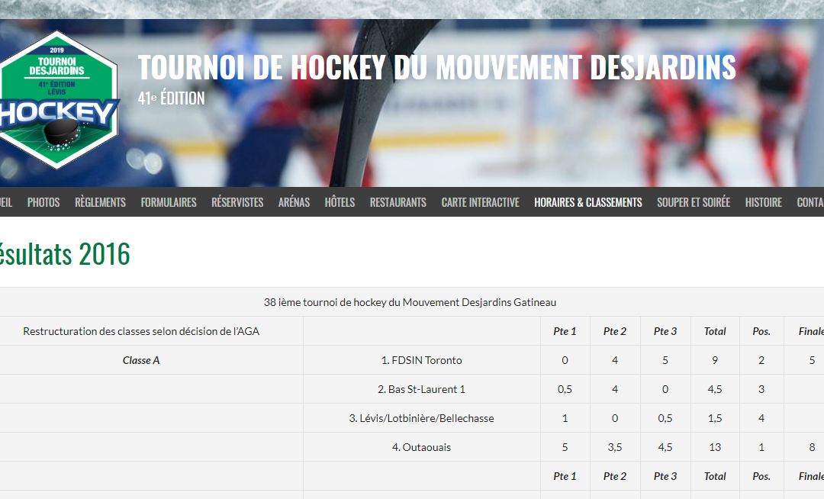Click the Classe A cell
The height and width of the screenshot is (499, 824).
(x=141, y=360)
